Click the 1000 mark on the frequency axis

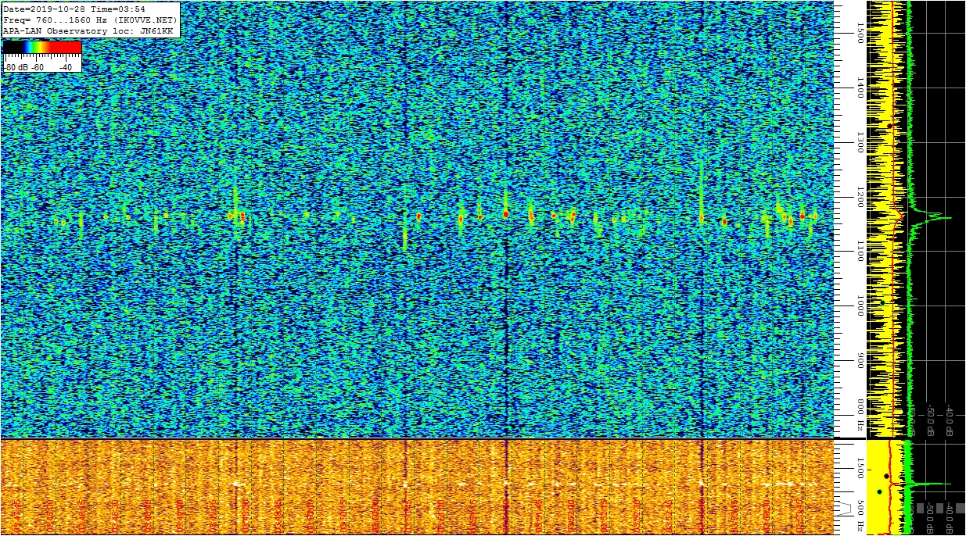(x=860, y=306)
